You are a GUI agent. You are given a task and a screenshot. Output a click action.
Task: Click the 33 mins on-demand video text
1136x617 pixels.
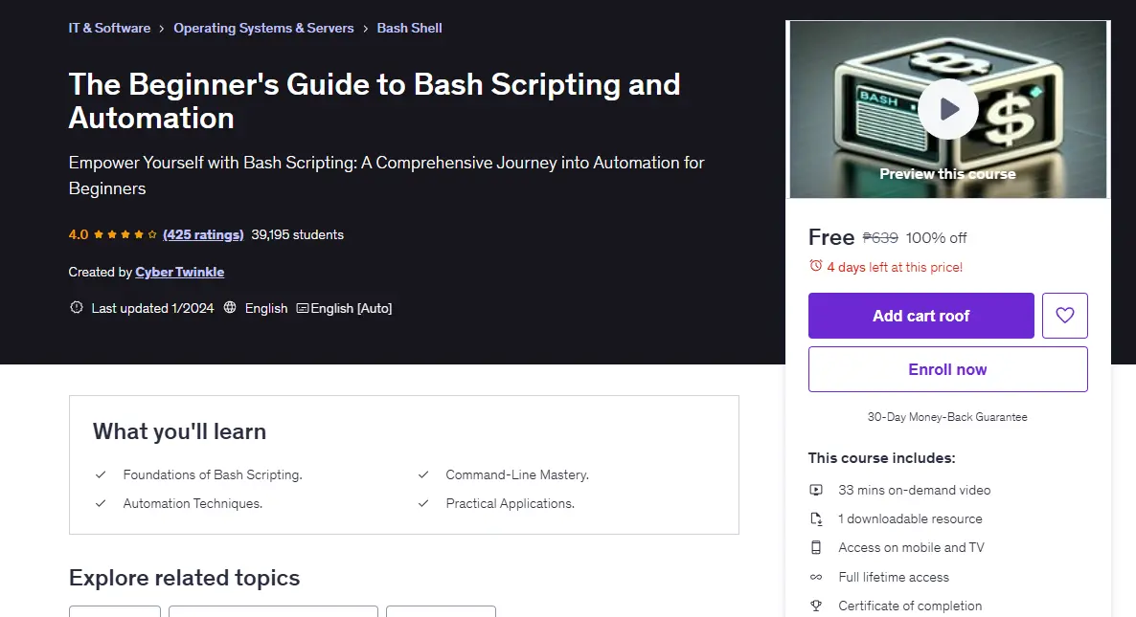(x=915, y=490)
